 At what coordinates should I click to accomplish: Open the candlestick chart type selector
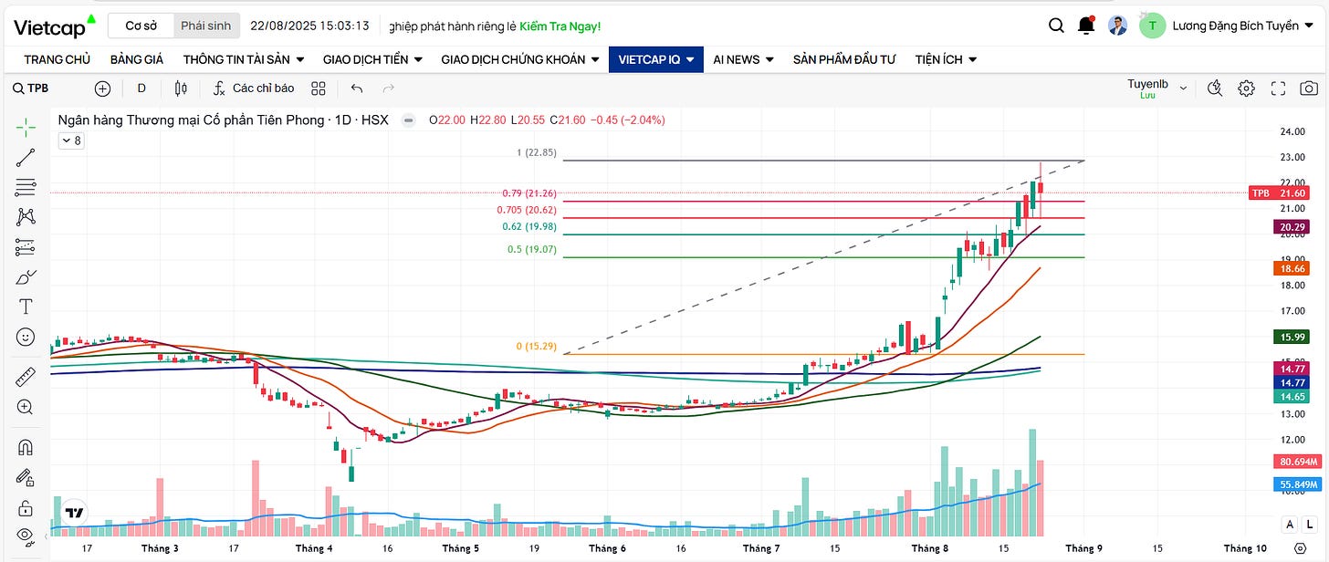(181, 88)
